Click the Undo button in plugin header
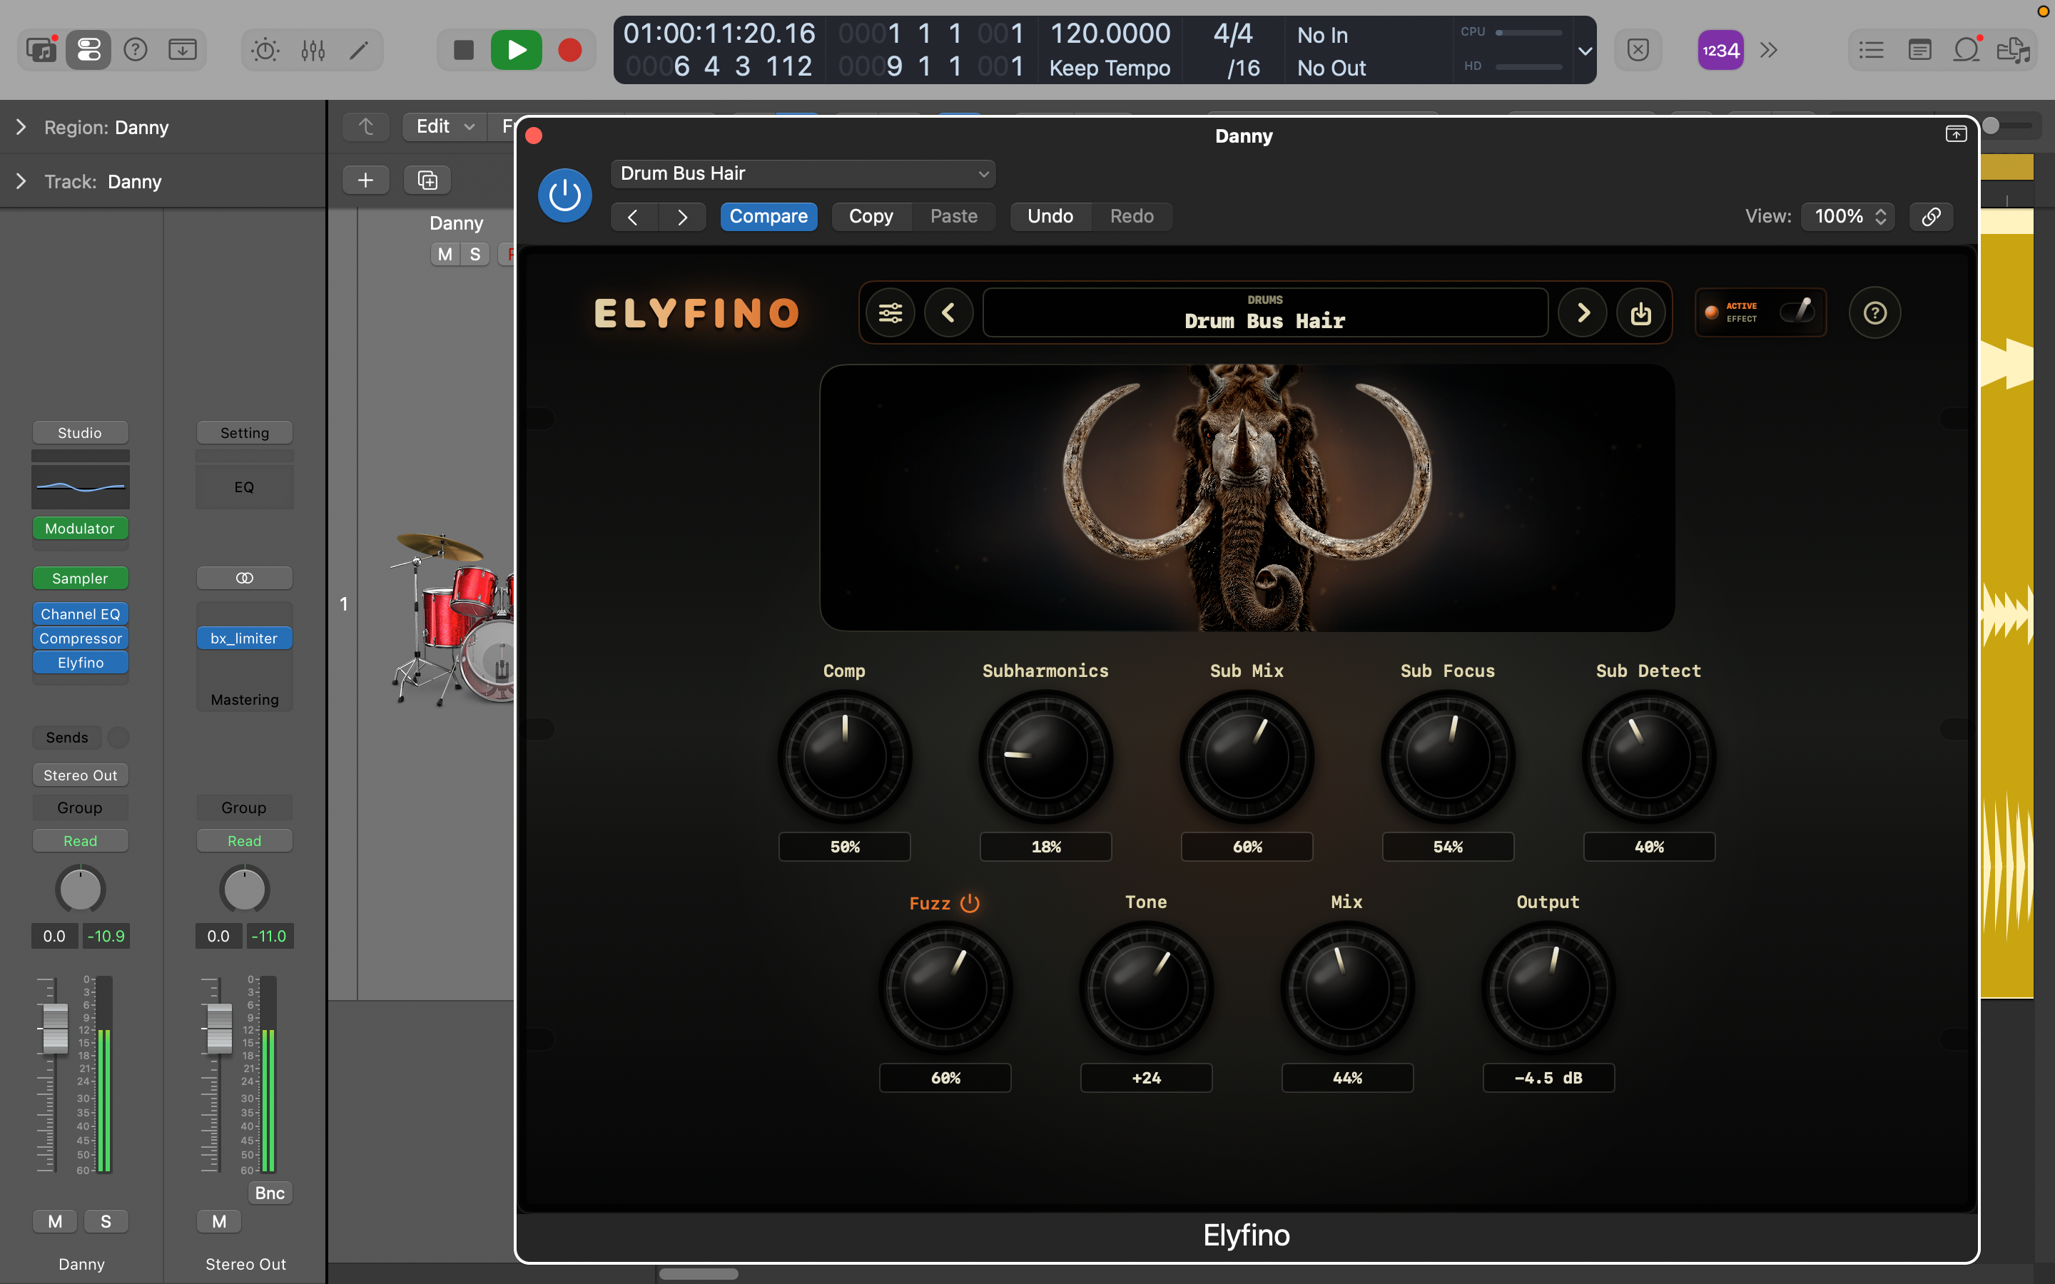The height and width of the screenshot is (1284, 2055). pyautogui.click(x=1050, y=217)
